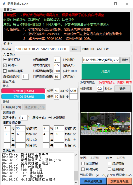Edit loop interval field showing 39
Viewport: 133px width, 185px height.
tap(59, 134)
